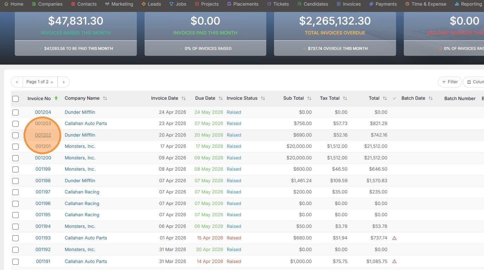Viewport: 484px width, 270px height.
Task: Navigate to the Jobs section
Action: pos(178,4)
